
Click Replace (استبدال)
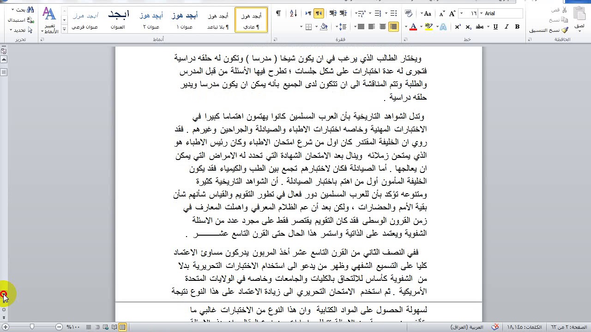click(x=21, y=20)
